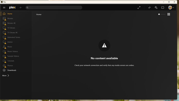The height and width of the screenshot is (101, 179).
Task: Click the search magnifier icon
Action: pos(27,7)
